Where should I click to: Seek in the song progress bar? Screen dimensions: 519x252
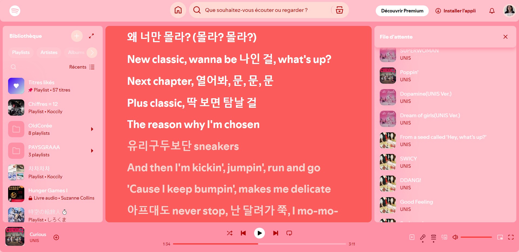259,244
